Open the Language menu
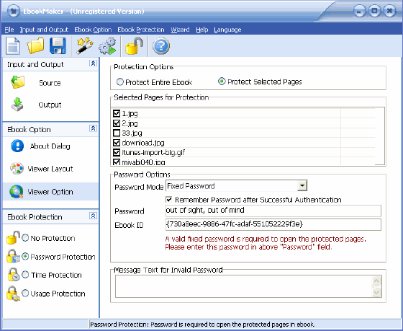The image size is (403, 331). tap(227, 30)
